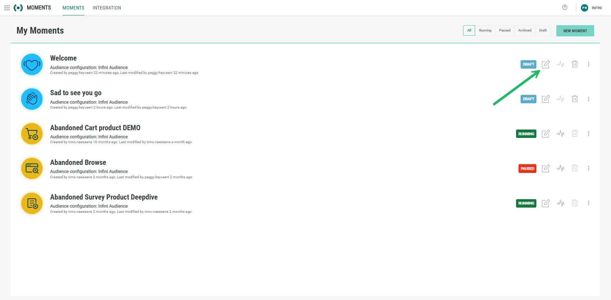Show only Draft moments
The image size is (611, 300).
(543, 30)
